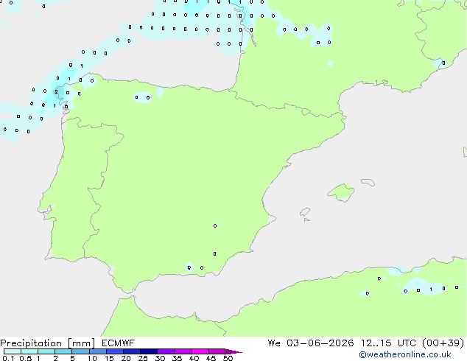Viewport: 467px width, 361px height.
Task: Click the '03-06-2026' forecast date text
Action: pos(320,343)
